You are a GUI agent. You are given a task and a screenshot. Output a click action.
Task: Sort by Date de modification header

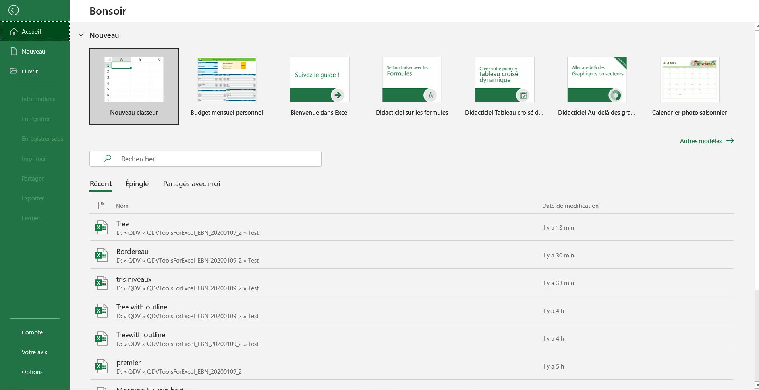click(x=570, y=206)
